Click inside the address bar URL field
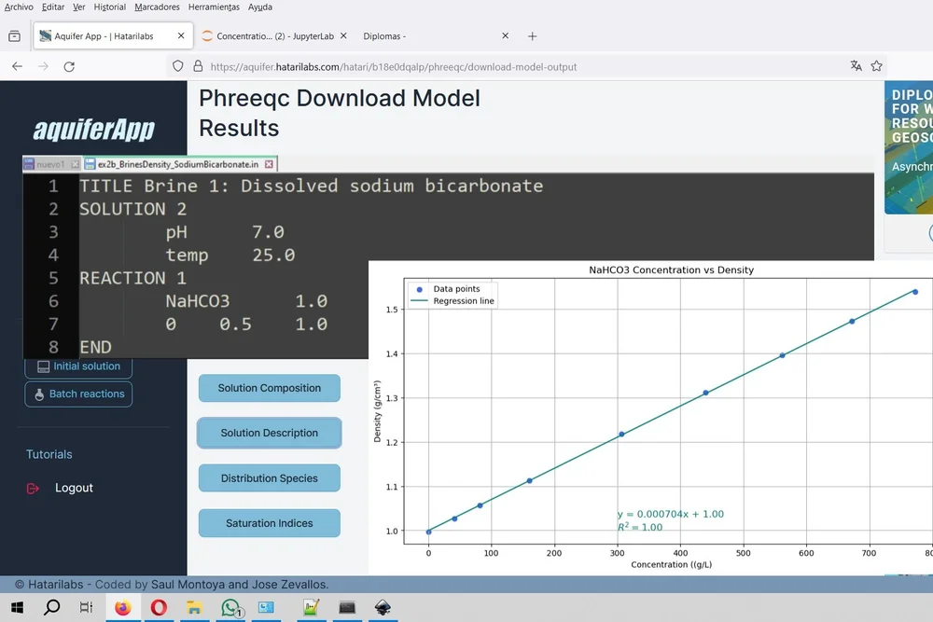Image resolution: width=933 pixels, height=622 pixels. pos(420,66)
